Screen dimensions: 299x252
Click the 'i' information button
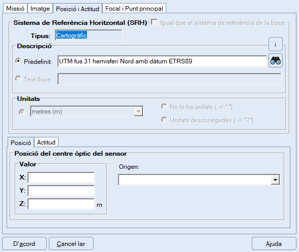pyautogui.click(x=276, y=44)
